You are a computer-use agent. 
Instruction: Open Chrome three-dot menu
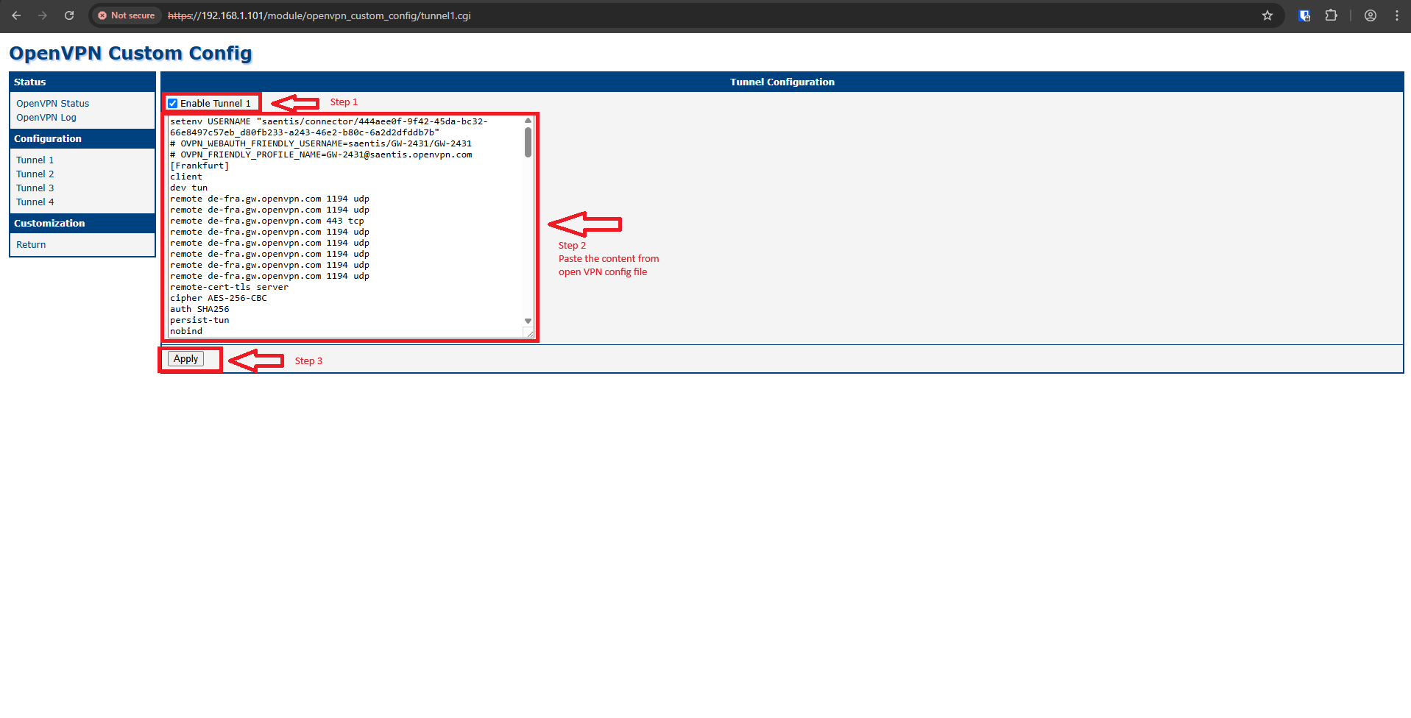tap(1397, 15)
